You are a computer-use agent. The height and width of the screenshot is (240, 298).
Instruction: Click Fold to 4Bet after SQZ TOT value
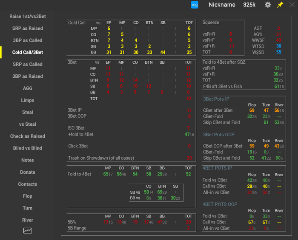[x=278, y=80]
